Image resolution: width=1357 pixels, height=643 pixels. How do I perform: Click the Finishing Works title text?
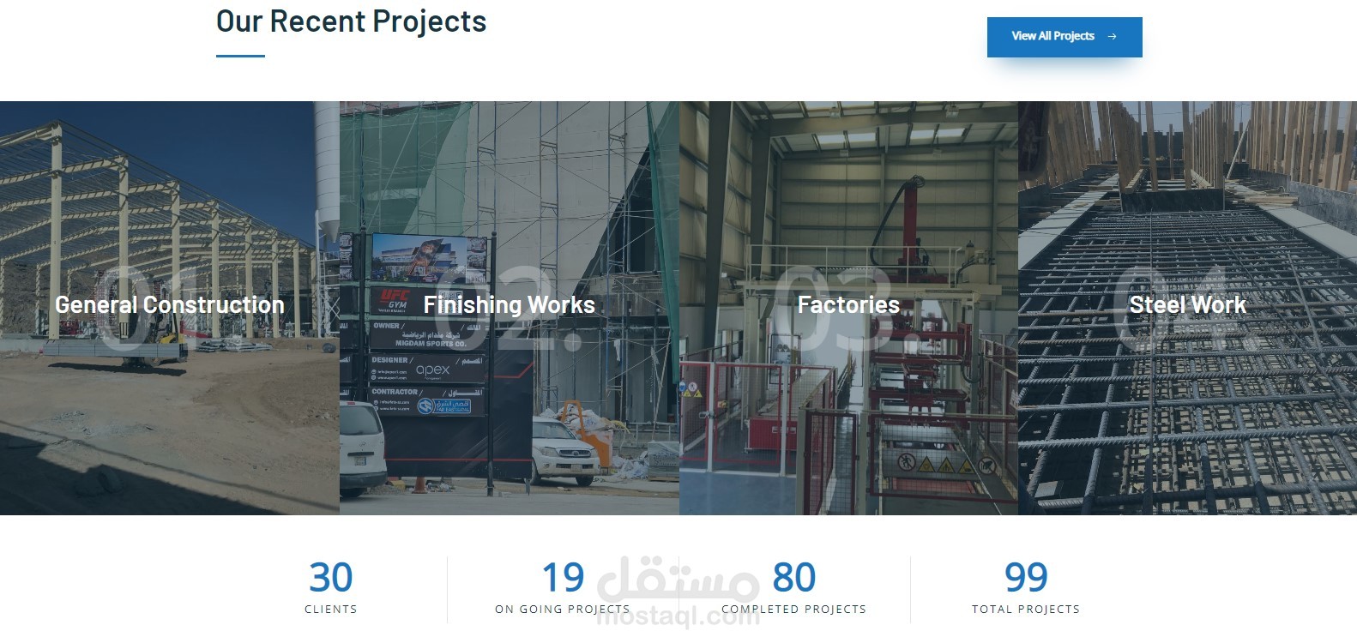[510, 305]
